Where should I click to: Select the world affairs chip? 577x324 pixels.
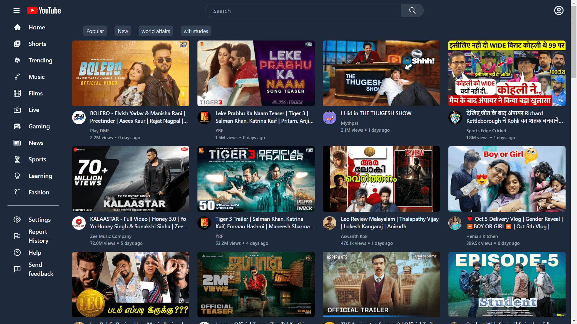156,31
